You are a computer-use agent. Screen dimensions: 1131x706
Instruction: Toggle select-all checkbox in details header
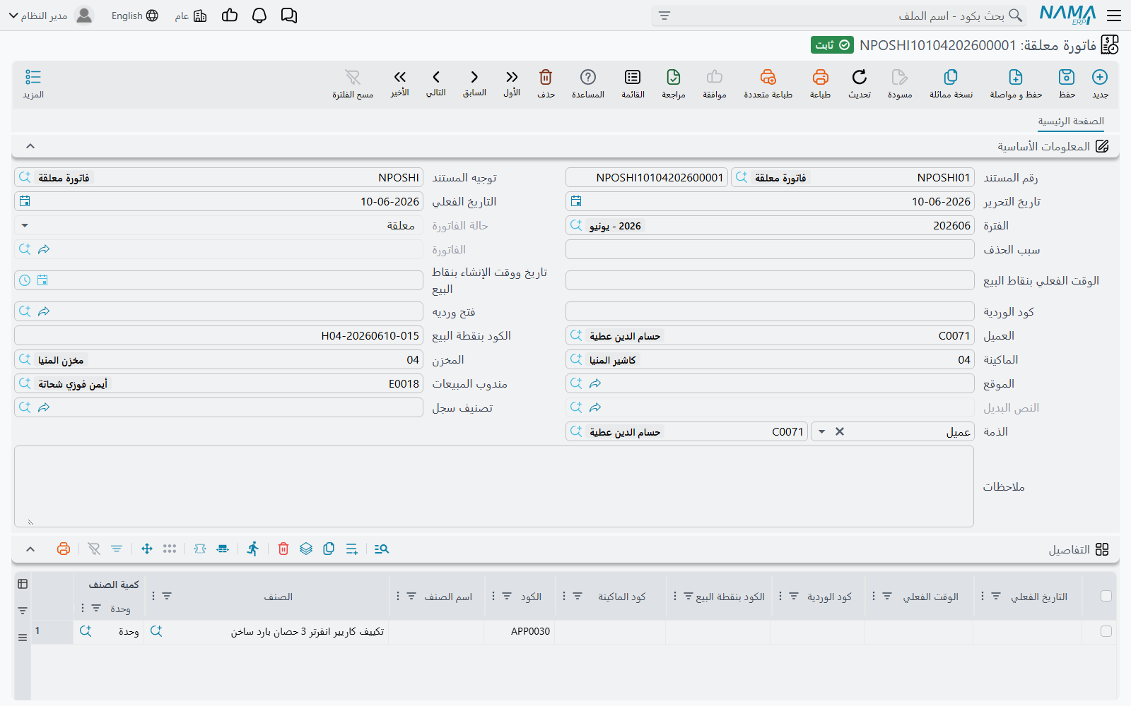point(1106,596)
